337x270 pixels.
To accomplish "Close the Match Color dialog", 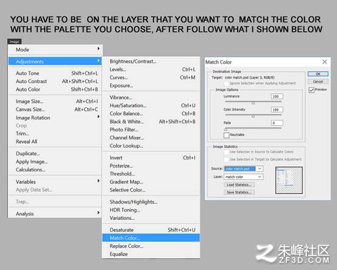I will point(324,62).
